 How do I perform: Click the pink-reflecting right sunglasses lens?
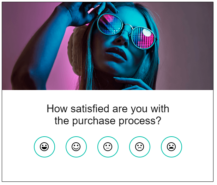[x=144, y=37]
